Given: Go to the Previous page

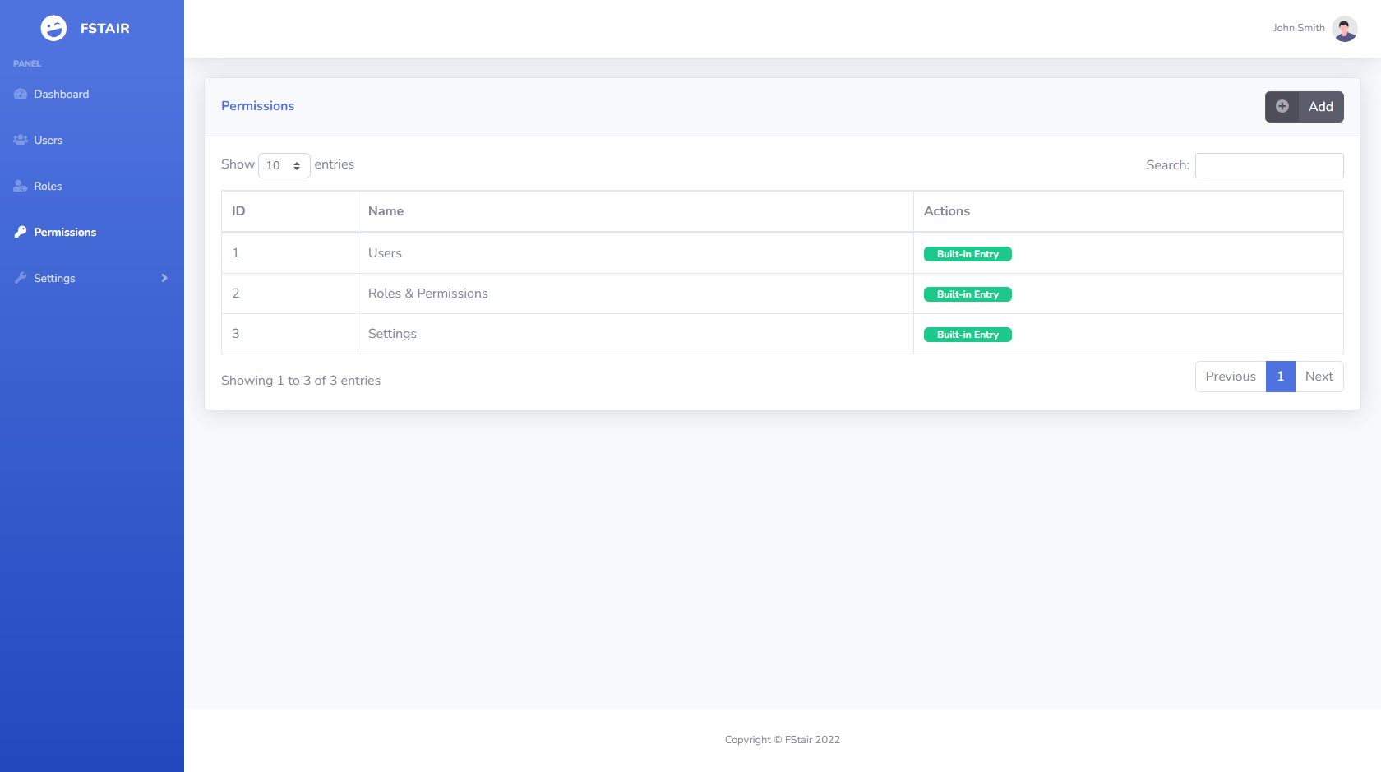Looking at the screenshot, I should pyautogui.click(x=1230, y=377).
